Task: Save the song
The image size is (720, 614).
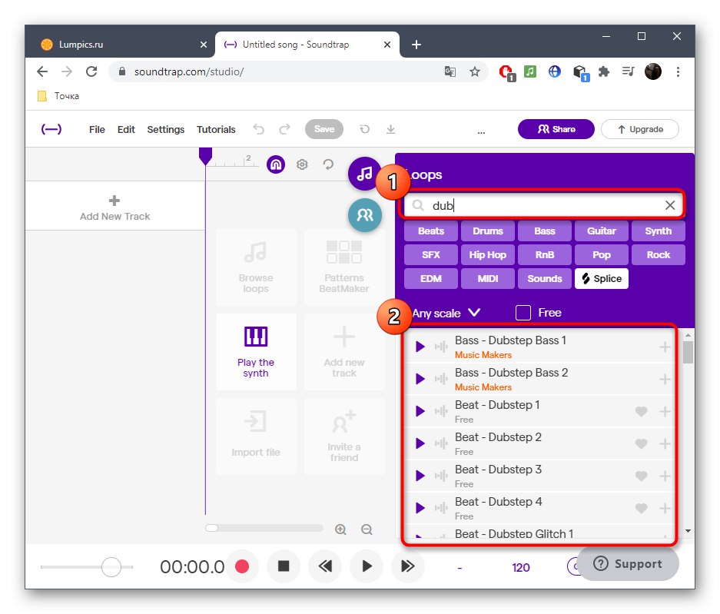Action: point(324,129)
